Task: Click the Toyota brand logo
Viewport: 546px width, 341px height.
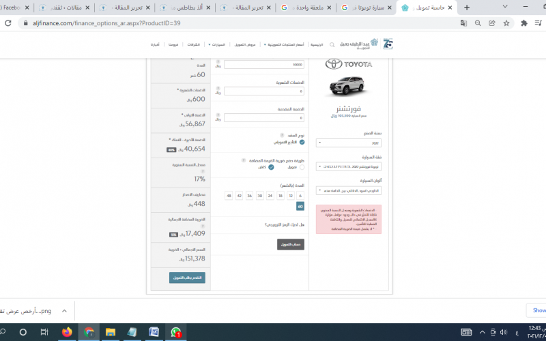Action: (x=349, y=64)
